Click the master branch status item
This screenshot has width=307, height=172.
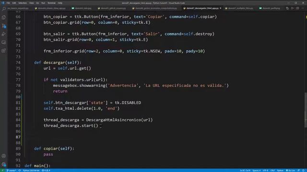[x=12, y=171]
